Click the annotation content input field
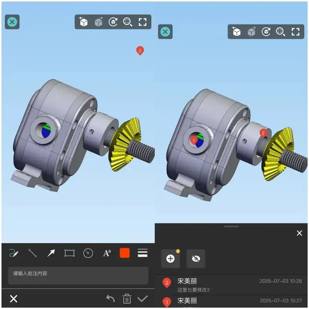The image size is (309, 309). click(78, 275)
